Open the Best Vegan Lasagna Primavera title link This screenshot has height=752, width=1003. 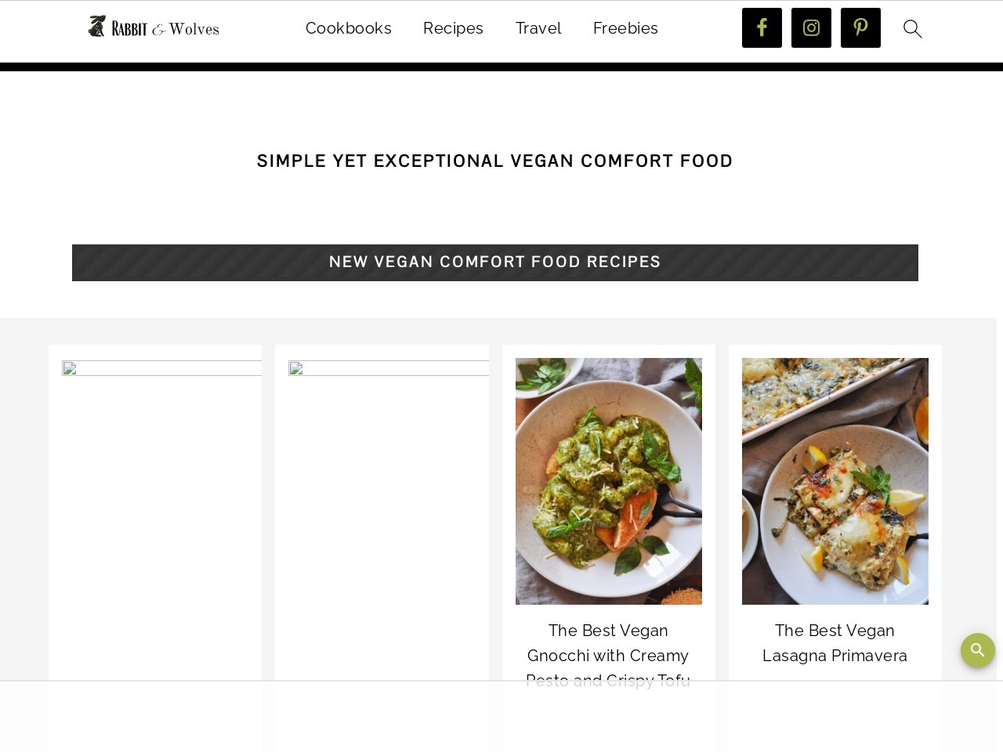pyautogui.click(x=835, y=643)
